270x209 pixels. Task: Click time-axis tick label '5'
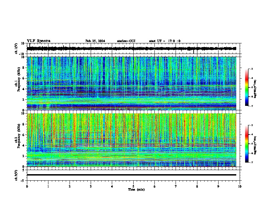133,186
